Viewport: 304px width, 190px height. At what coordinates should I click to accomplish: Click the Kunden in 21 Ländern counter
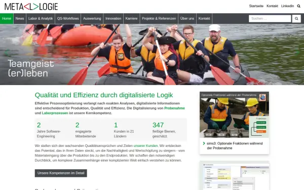pos(124,130)
